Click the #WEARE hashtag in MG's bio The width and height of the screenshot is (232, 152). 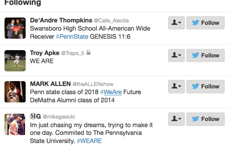pos(90,141)
